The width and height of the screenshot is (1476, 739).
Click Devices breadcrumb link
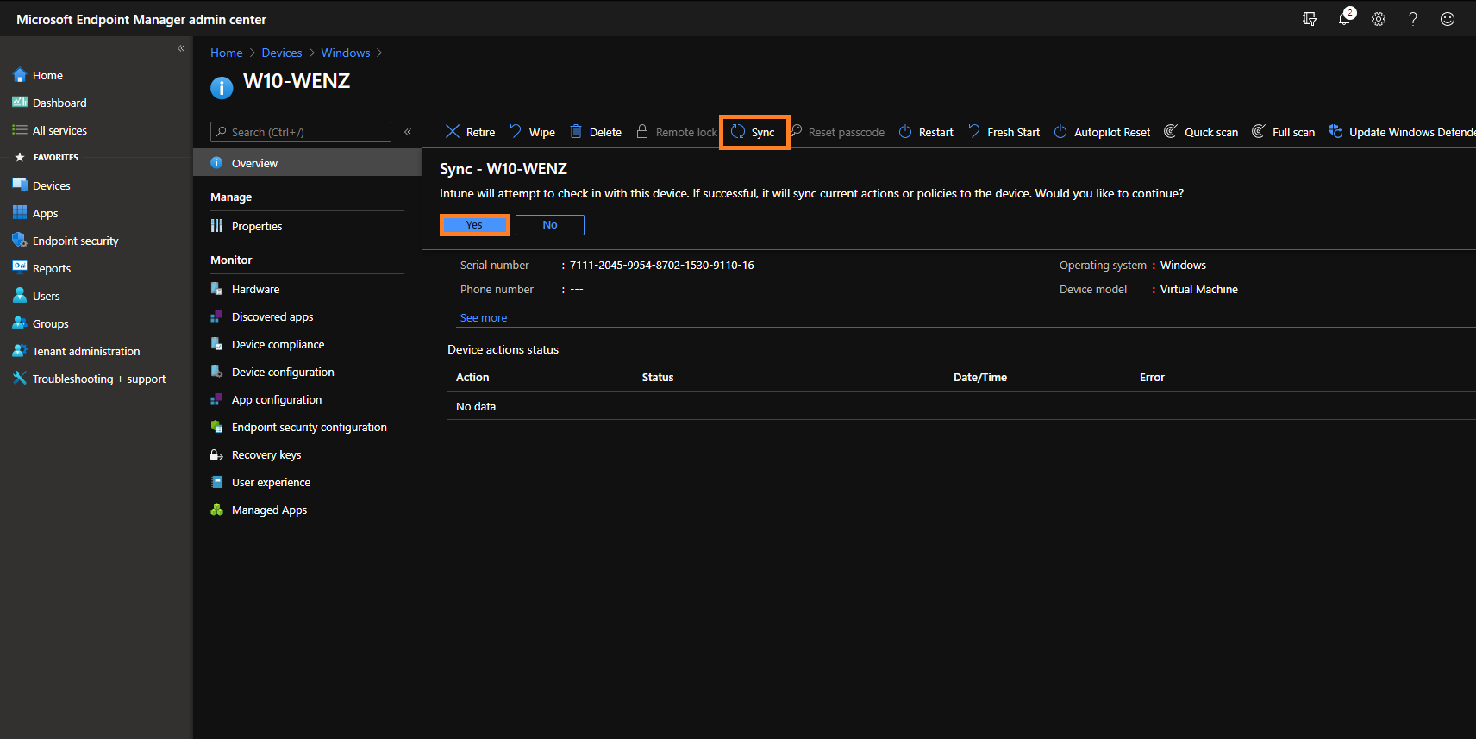click(282, 53)
